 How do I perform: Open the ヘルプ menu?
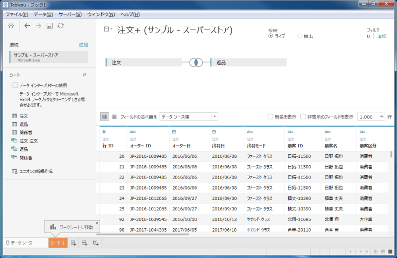pos(130,14)
